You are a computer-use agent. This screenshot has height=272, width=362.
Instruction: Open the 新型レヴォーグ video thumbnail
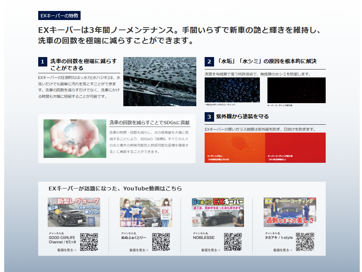click(74, 212)
